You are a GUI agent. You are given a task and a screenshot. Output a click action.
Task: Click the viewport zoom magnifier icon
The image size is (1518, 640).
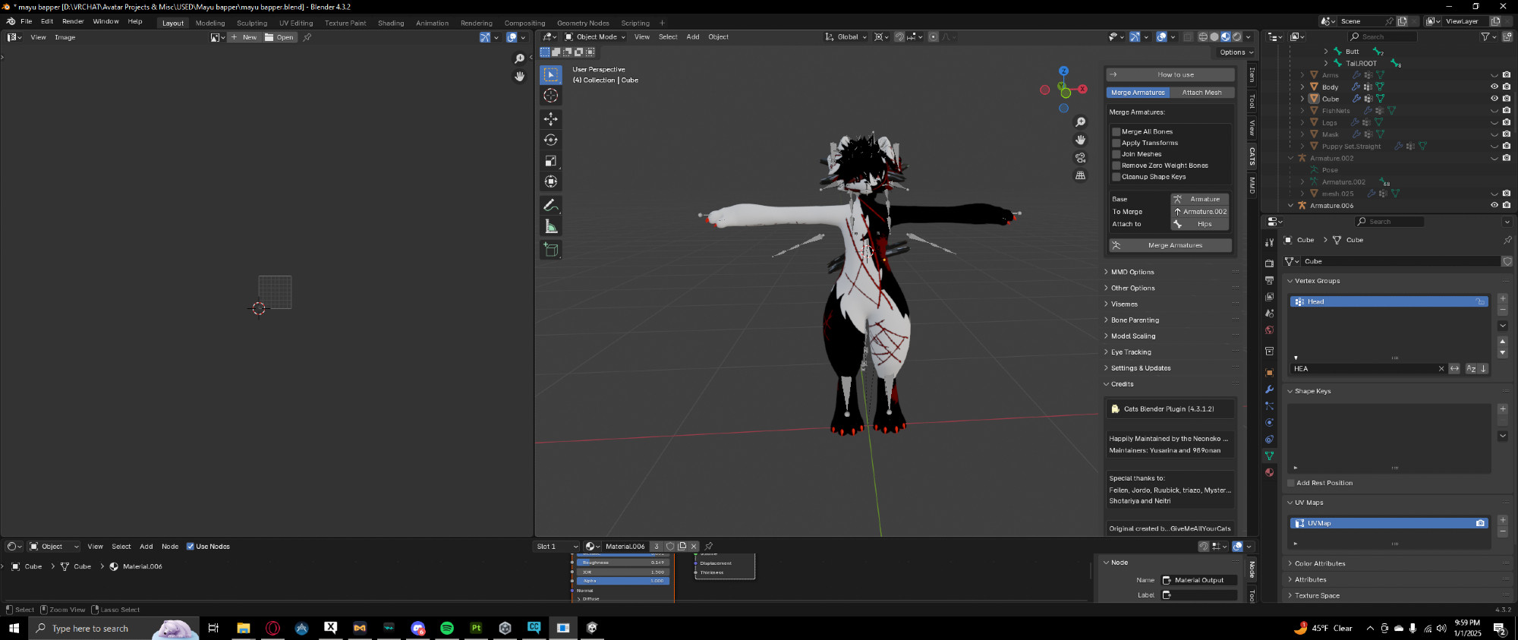(x=1080, y=122)
